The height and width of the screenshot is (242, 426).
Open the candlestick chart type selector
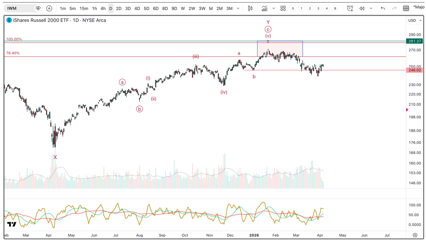point(250,8)
